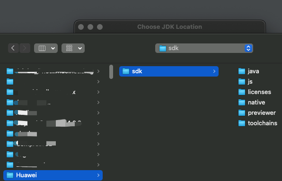The image size is (282, 181).
Task: Expand the grouping dropdown chevron
Action: pyautogui.click(x=80, y=48)
